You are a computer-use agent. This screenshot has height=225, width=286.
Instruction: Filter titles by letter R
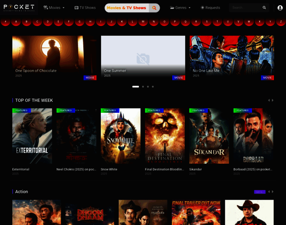click(196, 21)
